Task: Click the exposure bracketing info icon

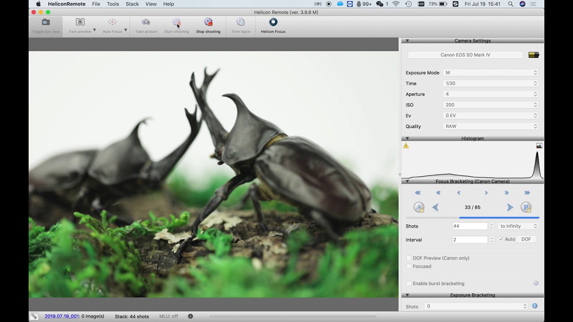Action: point(535,306)
